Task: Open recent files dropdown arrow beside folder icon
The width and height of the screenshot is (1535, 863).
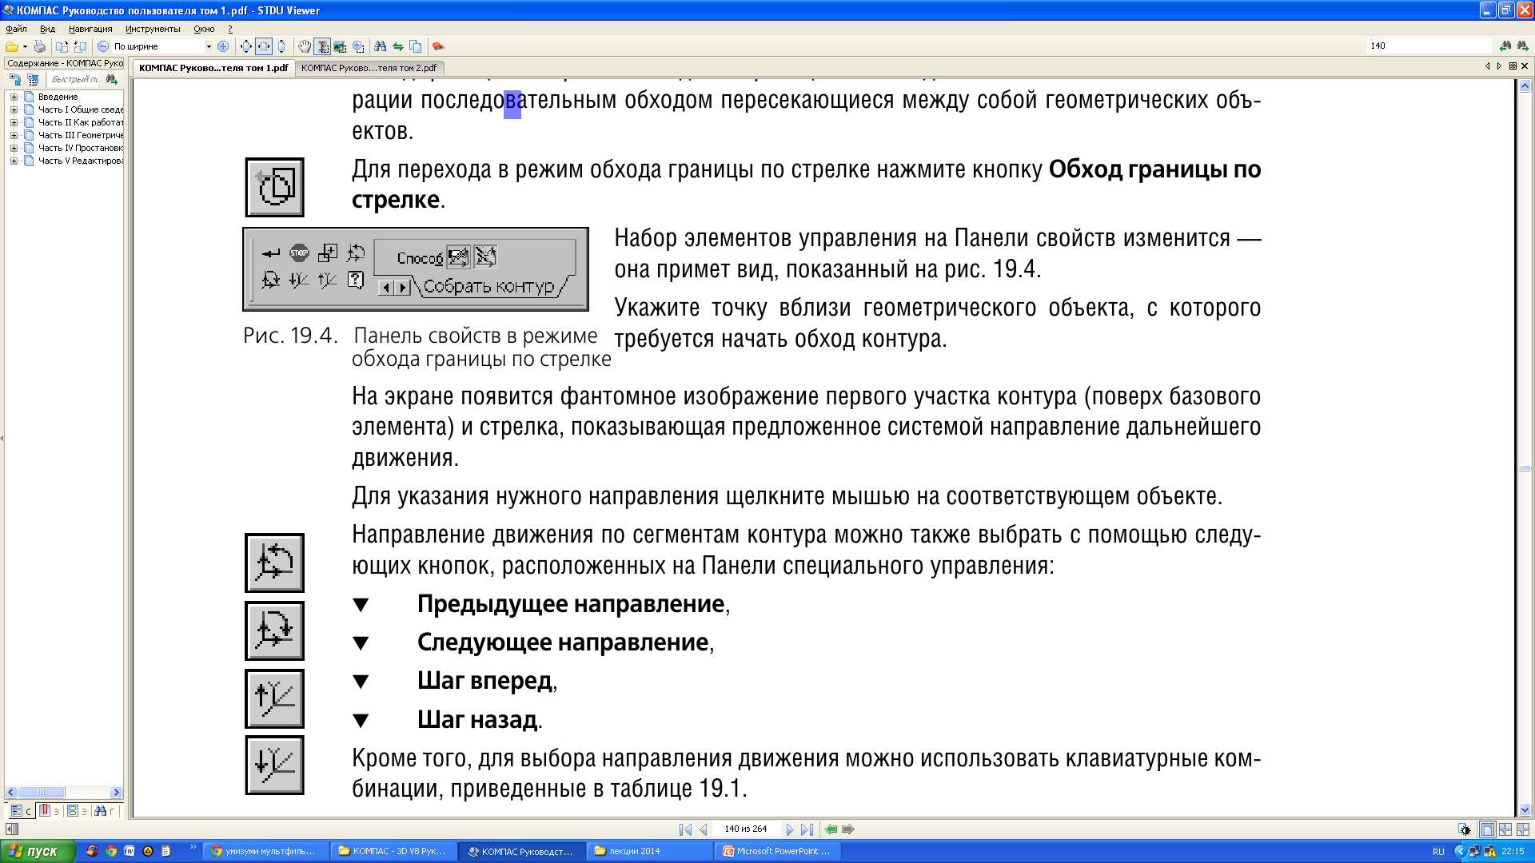Action: coord(25,46)
